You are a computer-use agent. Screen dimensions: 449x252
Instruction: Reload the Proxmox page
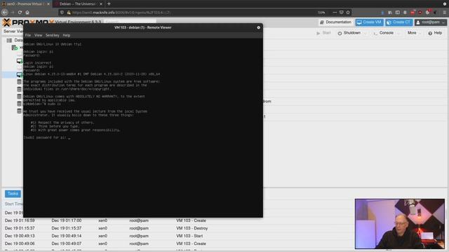[20, 13]
